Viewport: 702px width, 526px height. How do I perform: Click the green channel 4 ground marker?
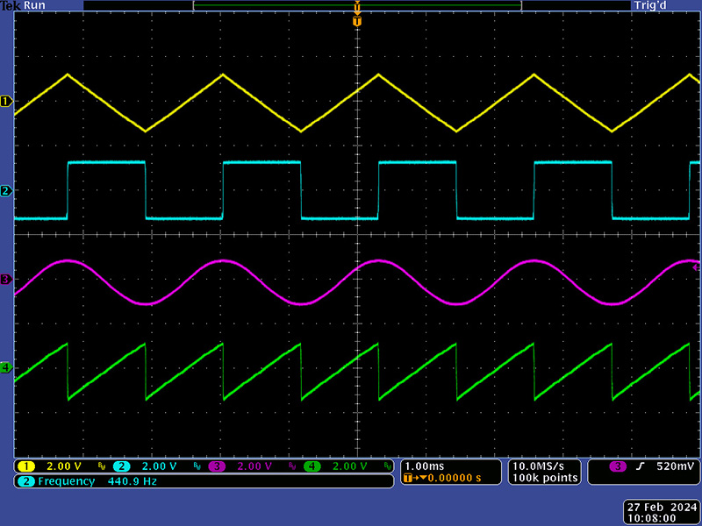pyautogui.click(x=6, y=367)
